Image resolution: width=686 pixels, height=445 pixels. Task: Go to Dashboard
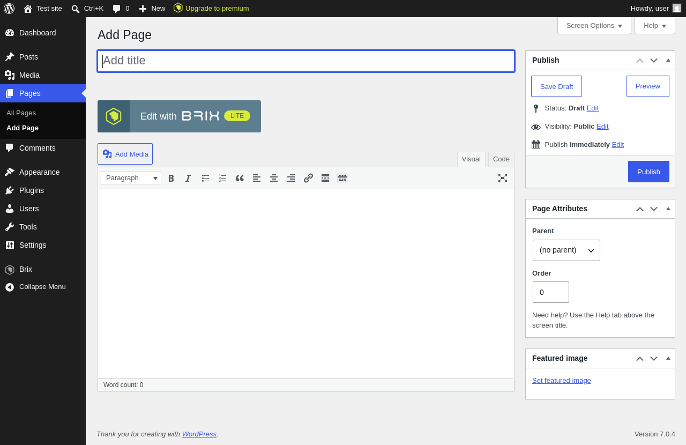click(43, 33)
